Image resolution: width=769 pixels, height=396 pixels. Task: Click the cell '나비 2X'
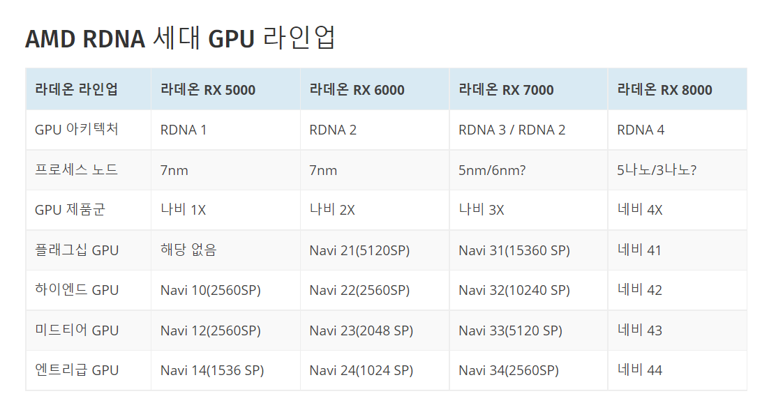click(x=375, y=211)
